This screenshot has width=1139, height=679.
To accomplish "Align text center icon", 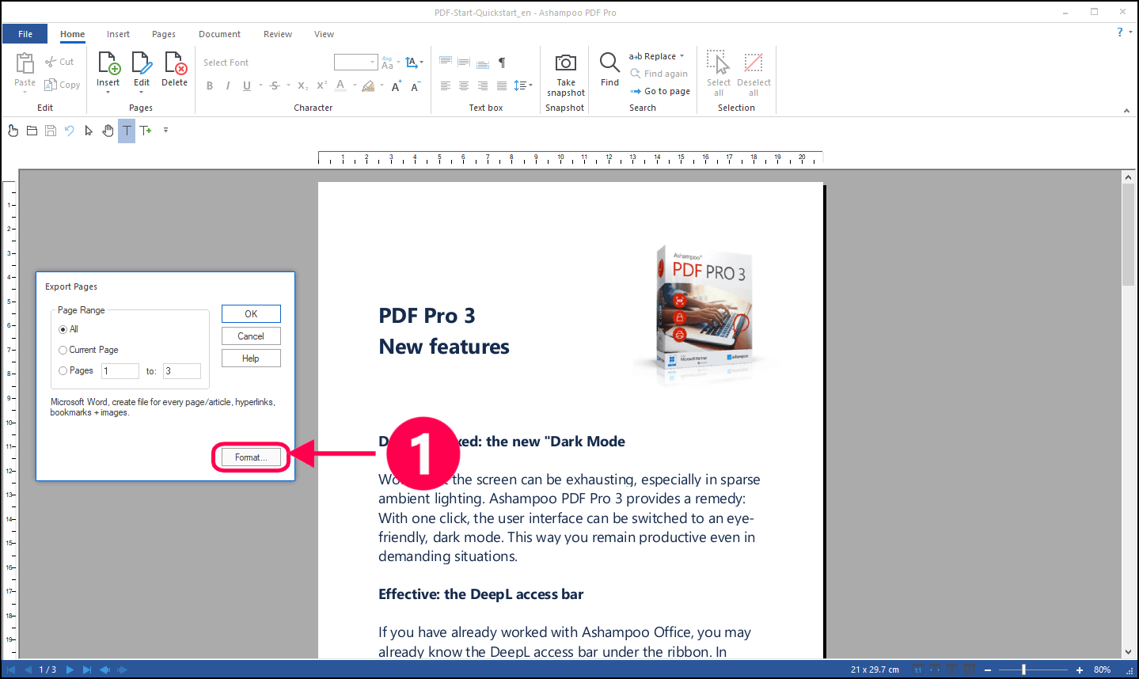I will [464, 85].
